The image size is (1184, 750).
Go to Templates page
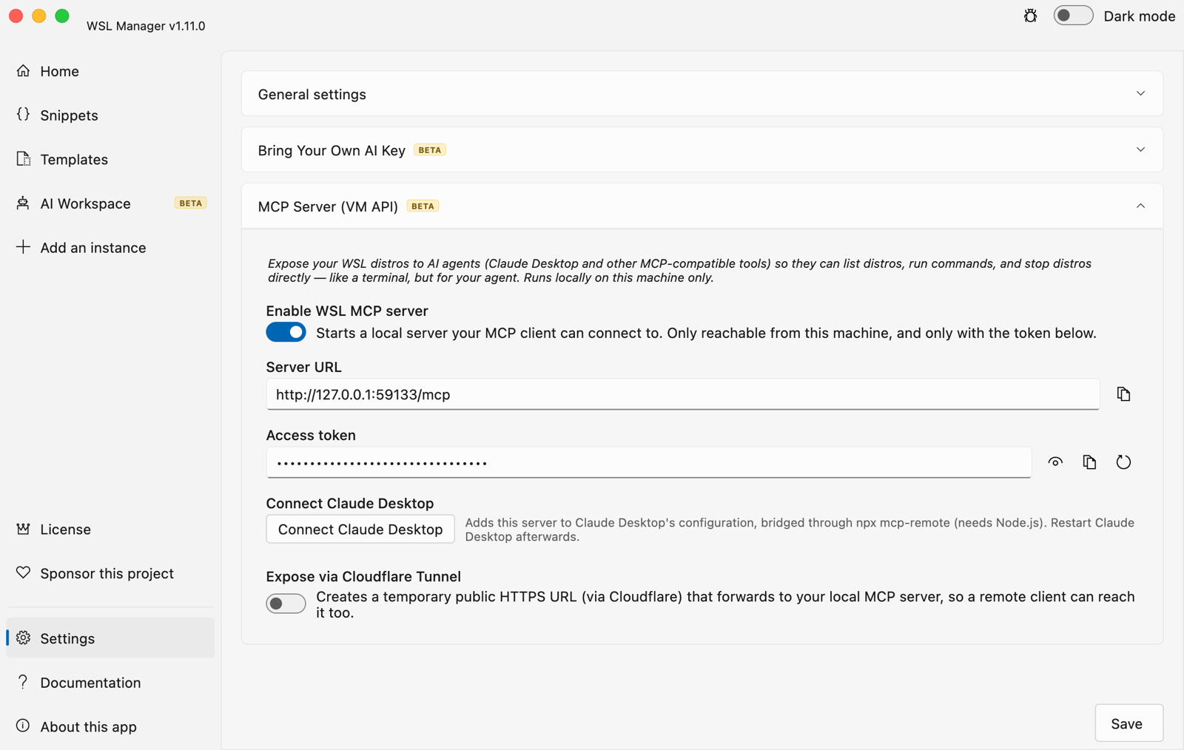(110, 159)
